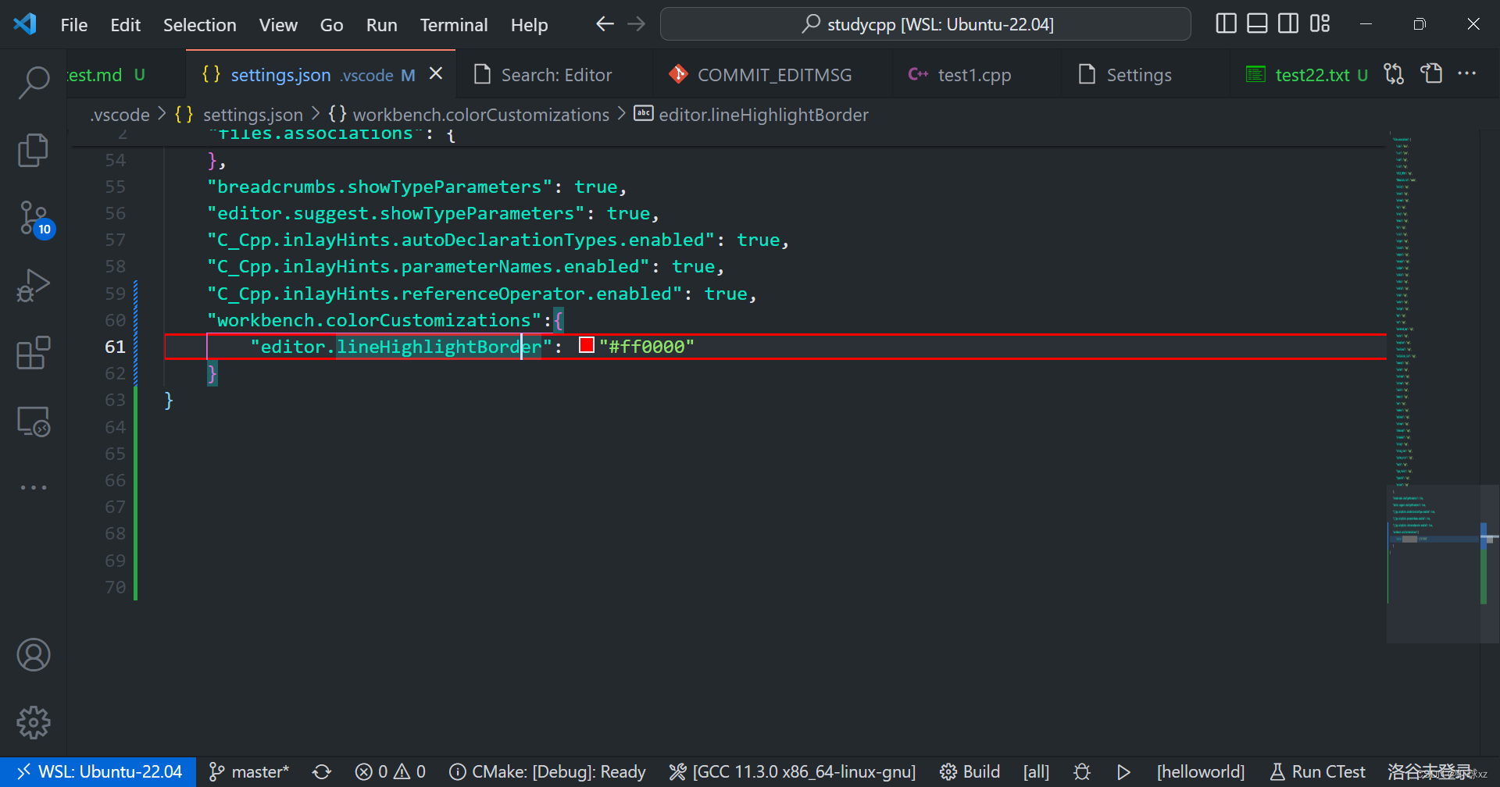Open Source Control with 10 changes
Screen dimensions: 1500x787
click(34, 219)
